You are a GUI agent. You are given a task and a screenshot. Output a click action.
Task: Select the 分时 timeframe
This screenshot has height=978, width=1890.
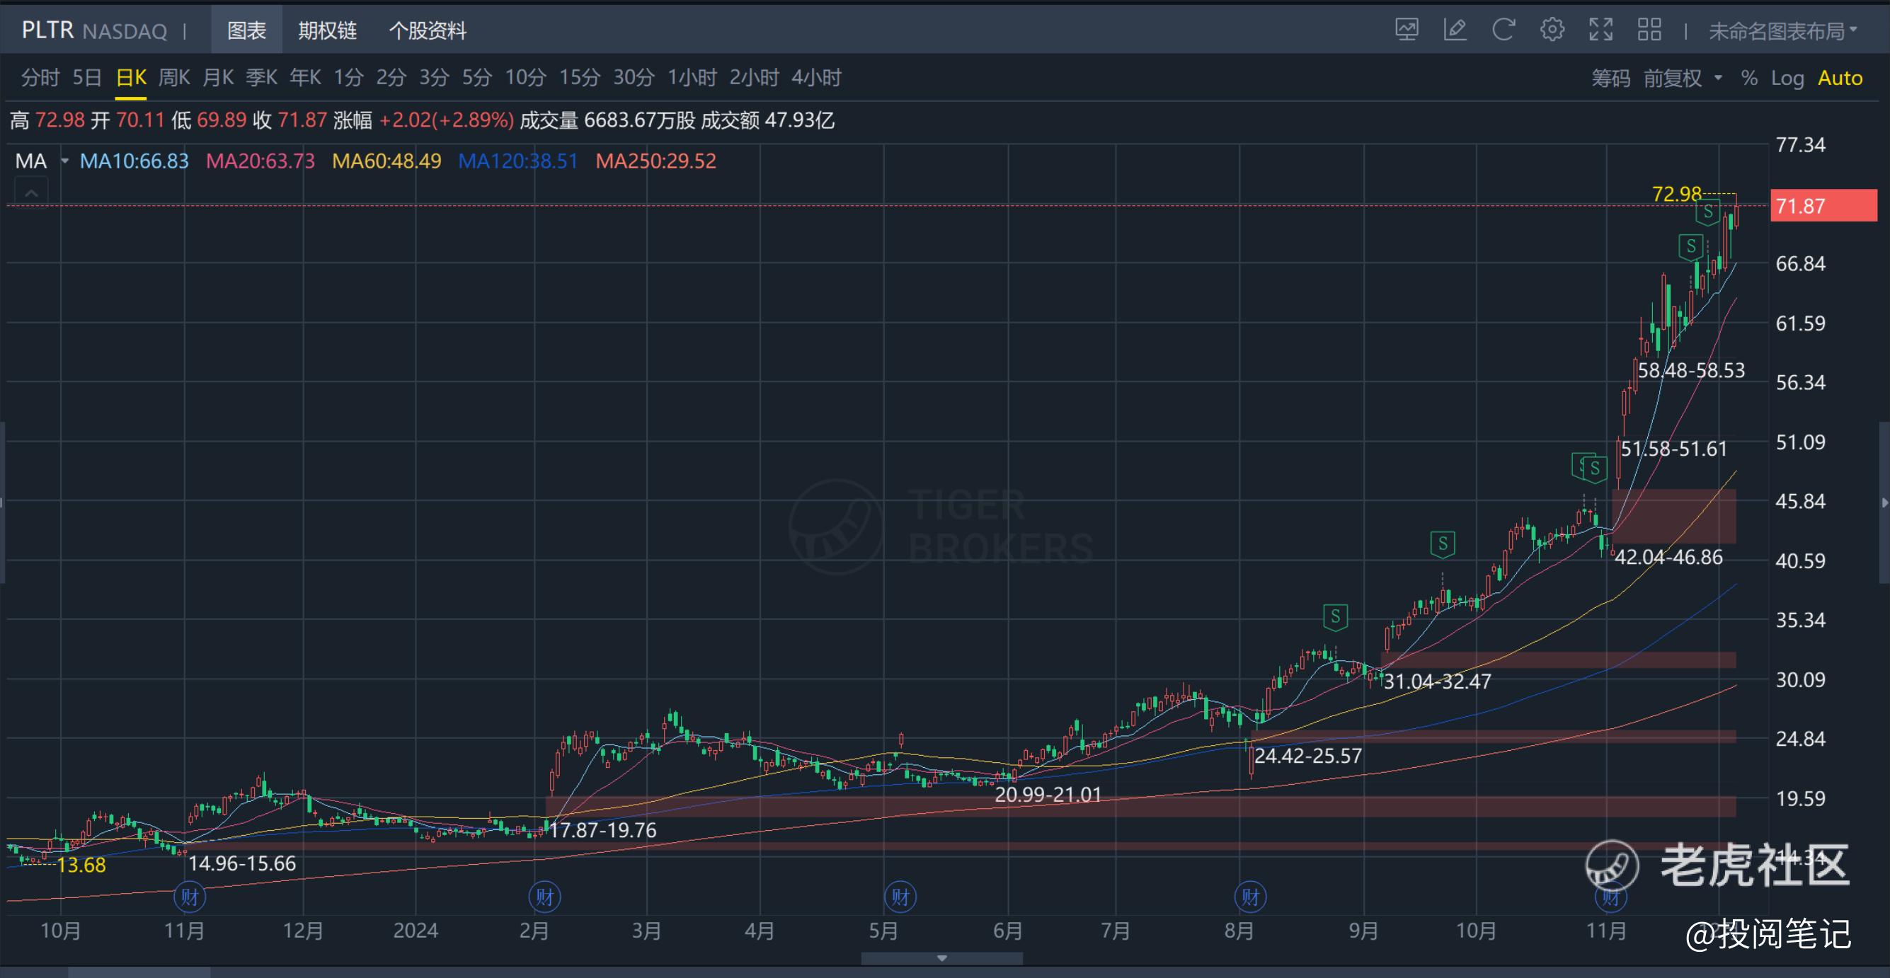(40, 77)
